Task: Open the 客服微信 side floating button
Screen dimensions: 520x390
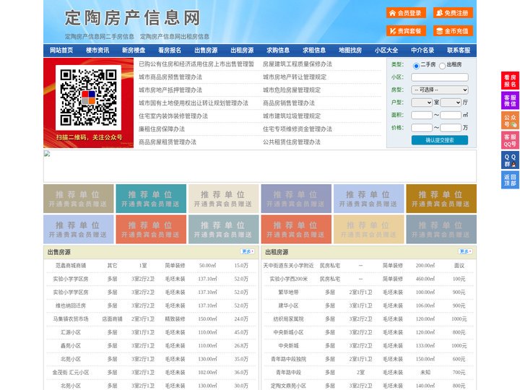Action: 510,100
